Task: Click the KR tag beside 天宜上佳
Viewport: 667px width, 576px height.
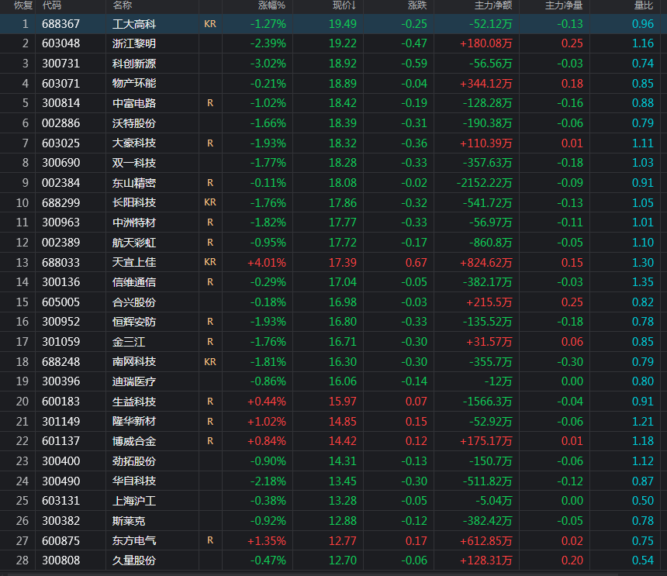Action: pyautogui.click(x=210, y=262)
